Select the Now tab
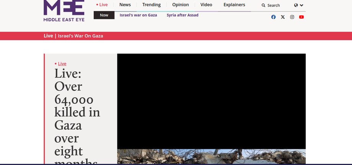The image size is (352, 165). point(104,15)
